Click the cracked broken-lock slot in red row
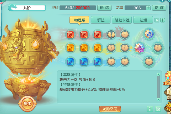The height and width of the screenshot is (114, 171). point(111,34)
